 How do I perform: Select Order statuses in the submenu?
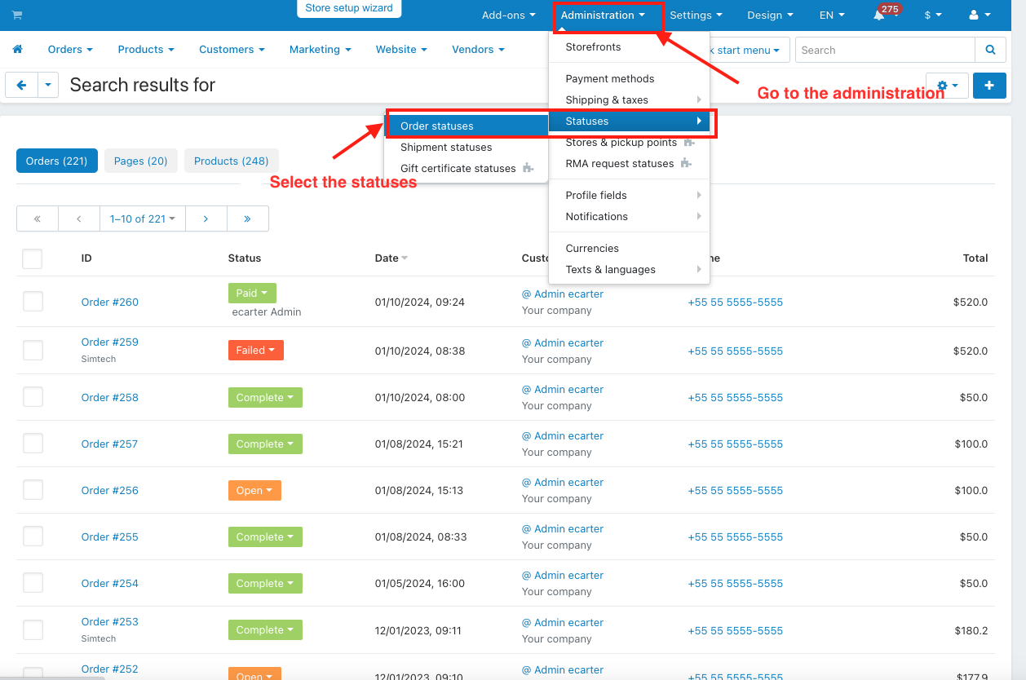tap(437, 126)
